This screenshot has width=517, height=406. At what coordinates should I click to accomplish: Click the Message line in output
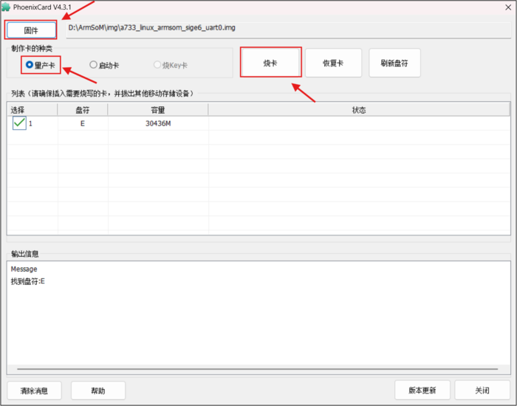(x=24, y=269)
